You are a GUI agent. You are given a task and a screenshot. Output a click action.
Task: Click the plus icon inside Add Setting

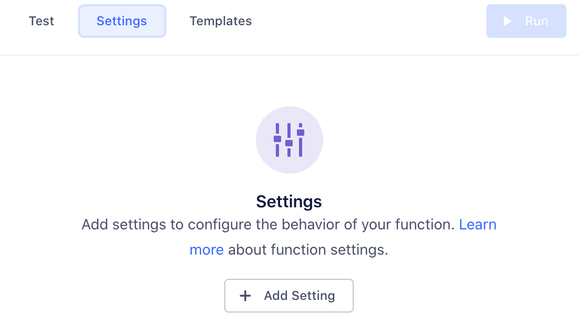point(245,296)
